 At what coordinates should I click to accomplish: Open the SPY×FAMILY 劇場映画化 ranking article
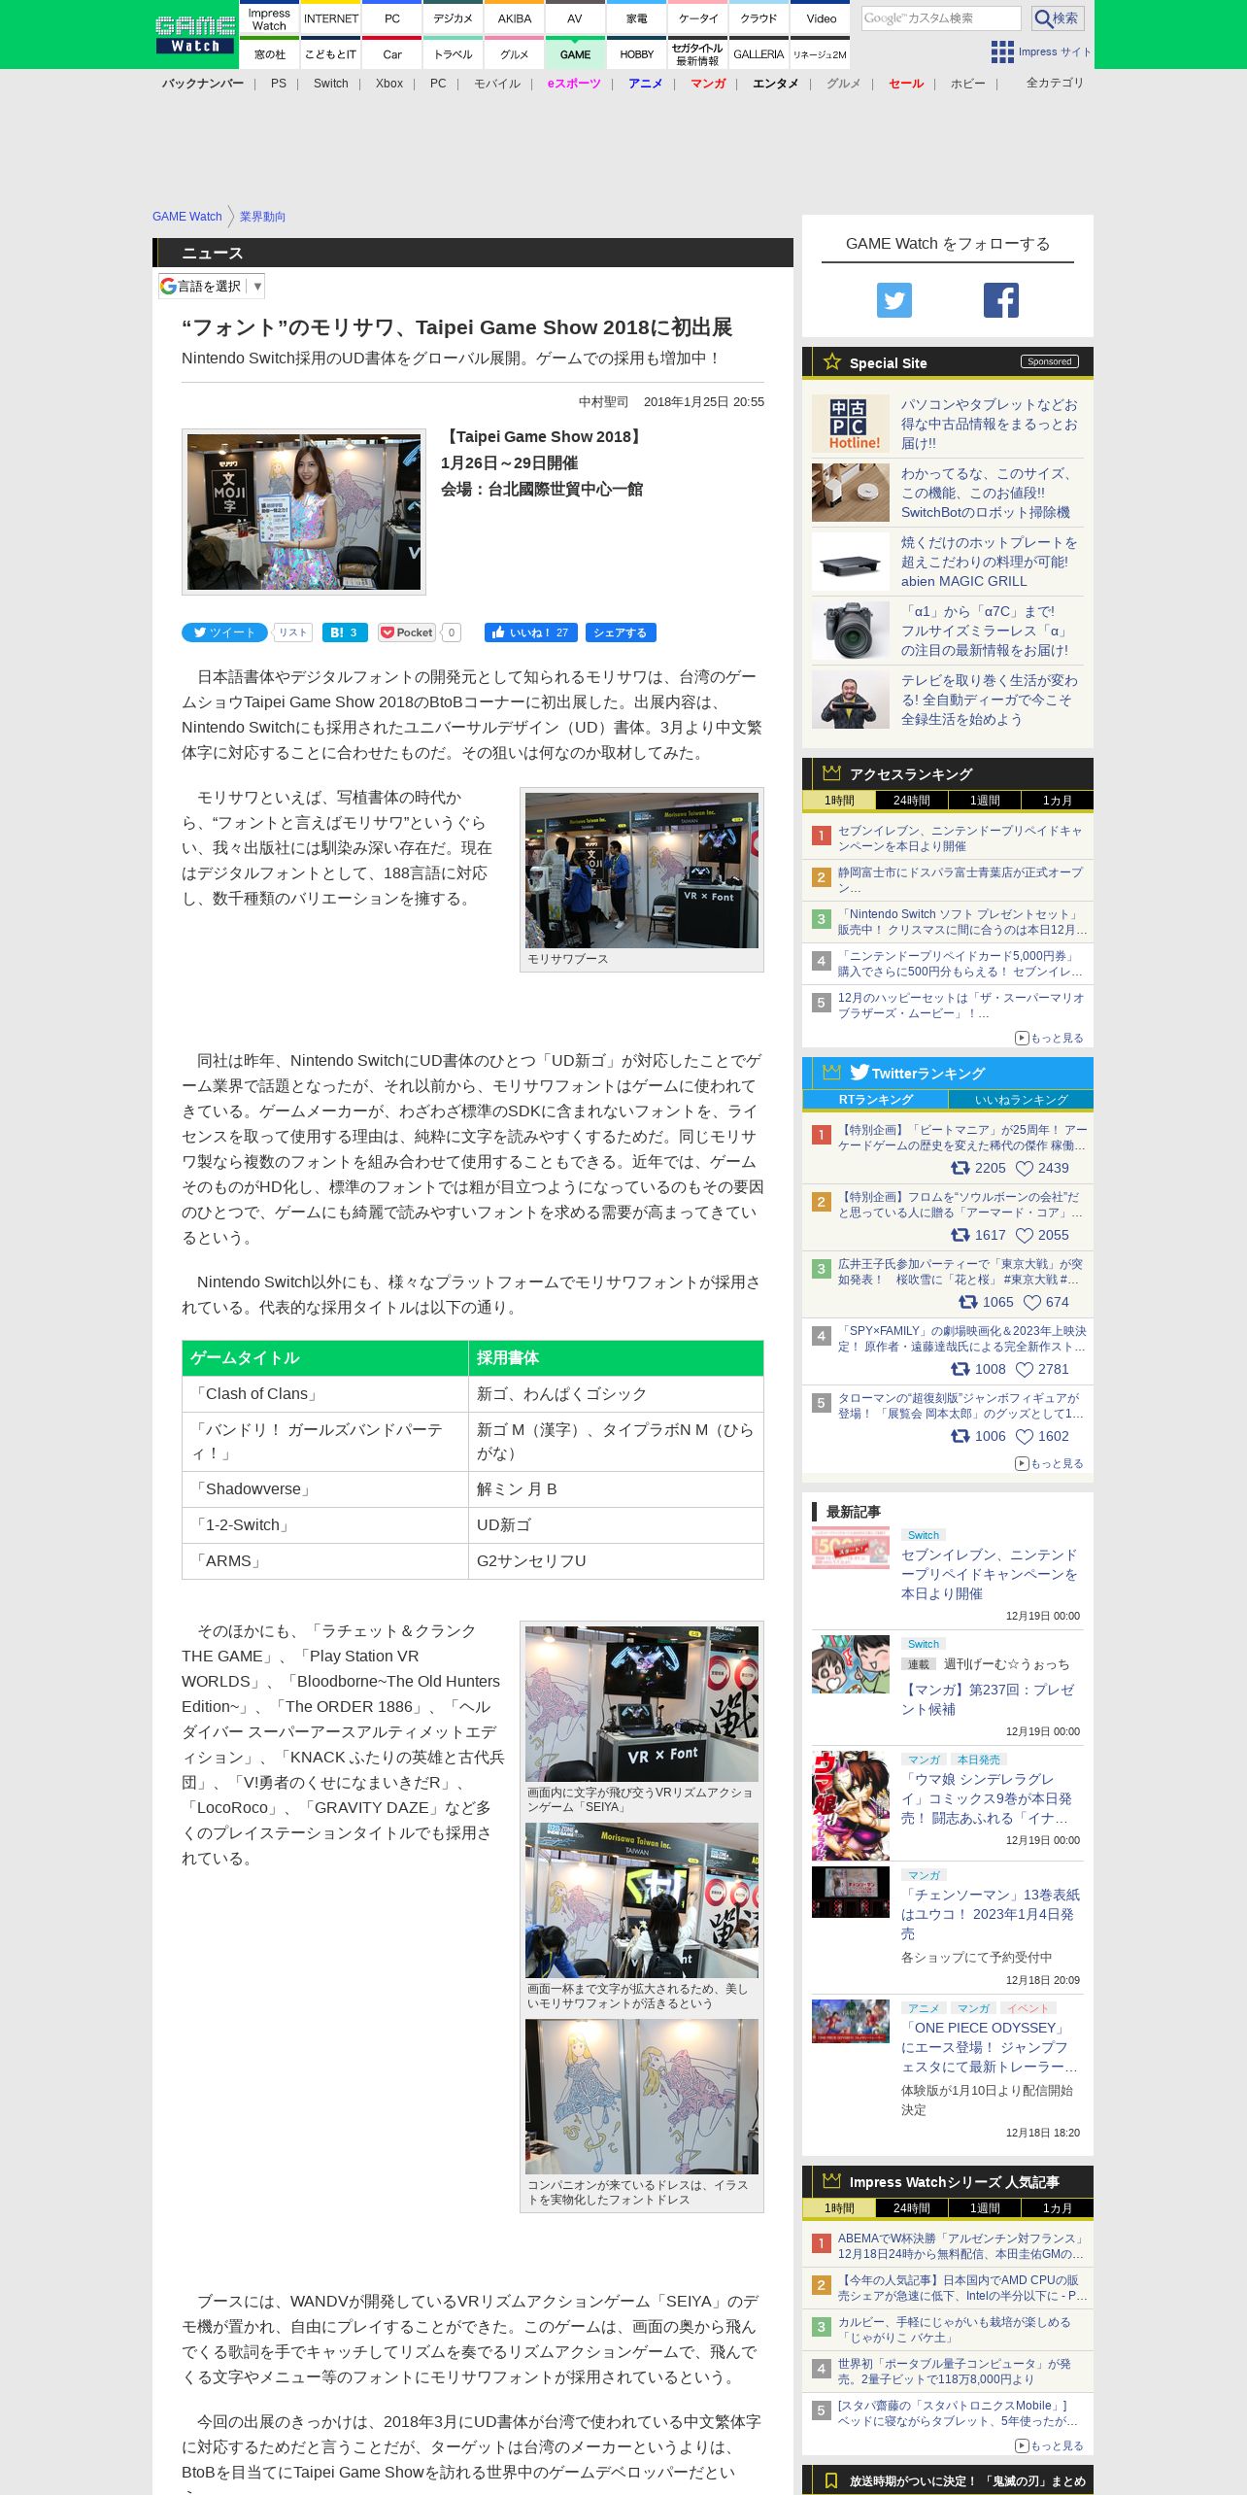pyautogui.click(x=962, y=1339)
